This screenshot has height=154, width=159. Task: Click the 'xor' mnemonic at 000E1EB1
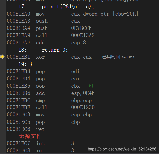click(40, 57)
